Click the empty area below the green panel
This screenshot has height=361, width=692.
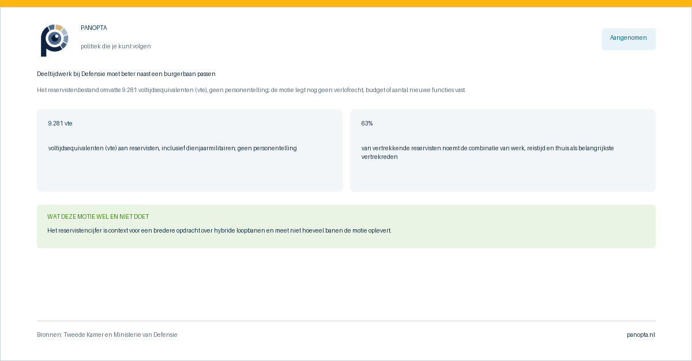click(346, 284)
